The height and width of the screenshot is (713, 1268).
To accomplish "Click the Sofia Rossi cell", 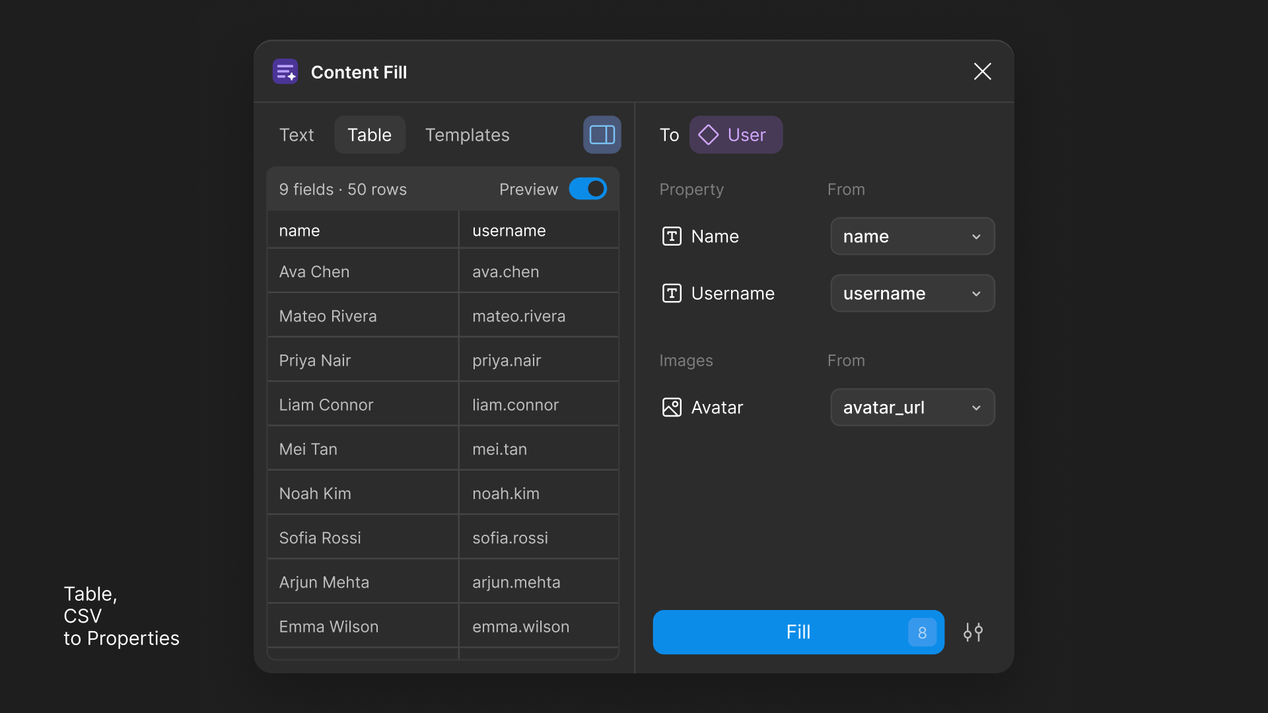I will [x=363, y=537].
